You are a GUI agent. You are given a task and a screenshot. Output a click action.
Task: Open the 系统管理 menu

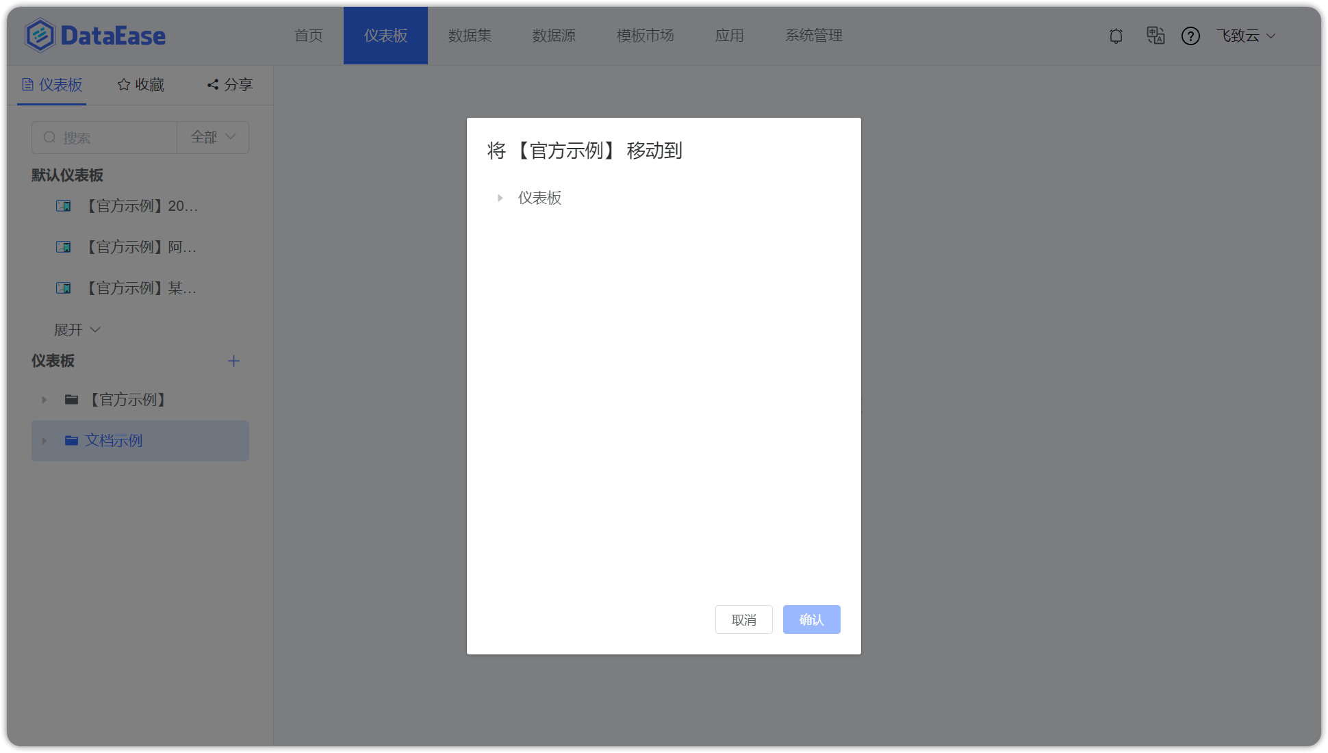[814, 36]
